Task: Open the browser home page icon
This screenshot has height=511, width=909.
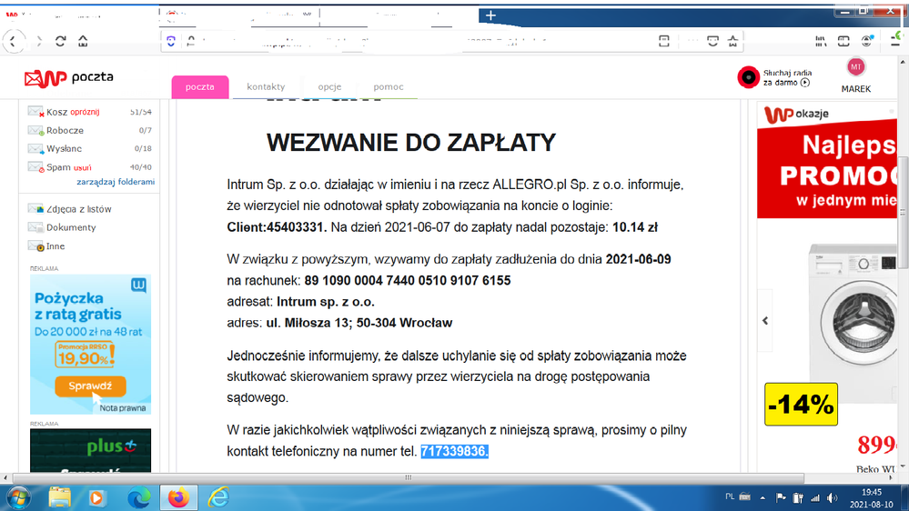Action: pyautogui.click(x=83, y=41)
